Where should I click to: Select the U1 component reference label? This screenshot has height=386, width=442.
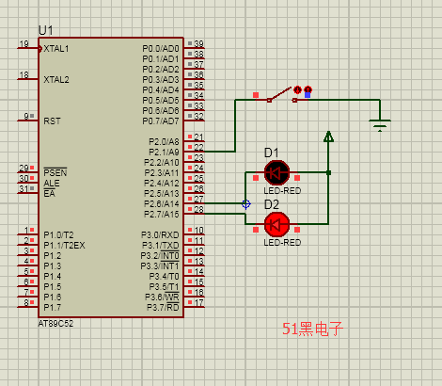46,30
